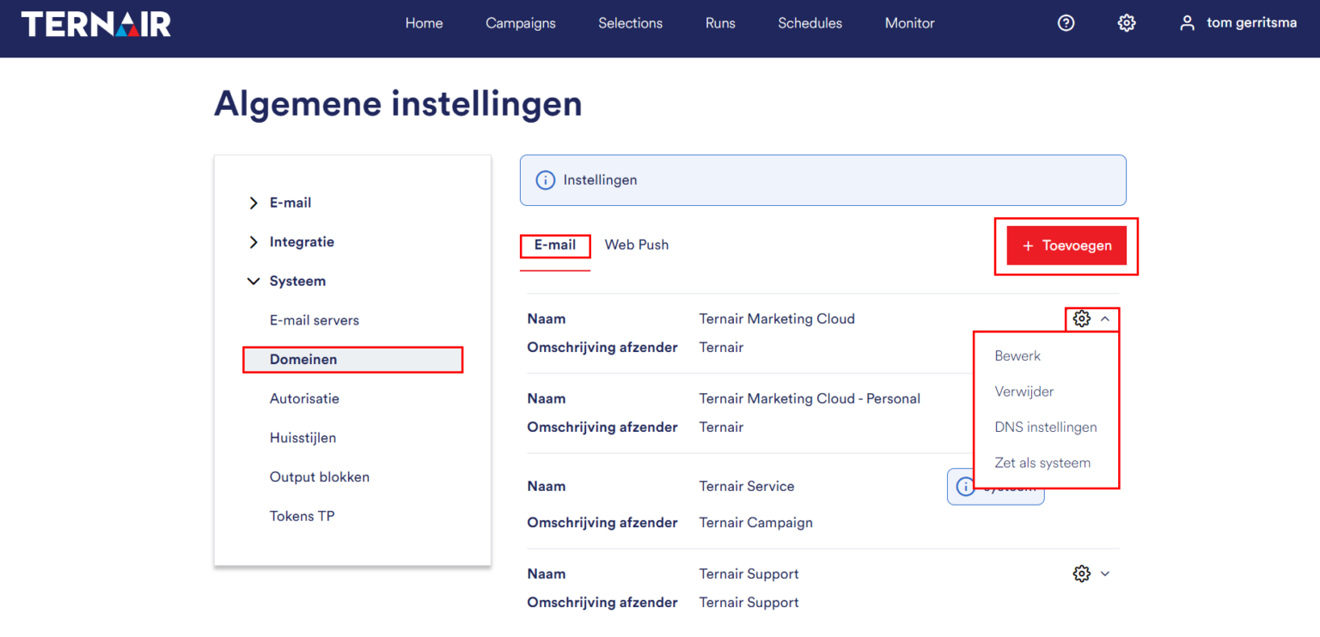The image size is (1320, 637).
Task: Click the Ternair logo
Action: point(96,24)
